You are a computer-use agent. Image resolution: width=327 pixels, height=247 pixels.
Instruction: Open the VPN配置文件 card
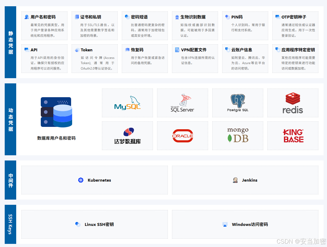pyautogui.click(x=195, y=58)
